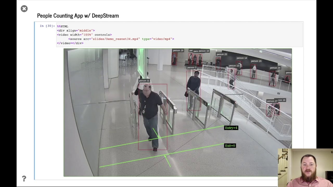The width and height of the screenshot is (333, 187).
Task: Click the People Counting App slide title
Action: (78, 16)
